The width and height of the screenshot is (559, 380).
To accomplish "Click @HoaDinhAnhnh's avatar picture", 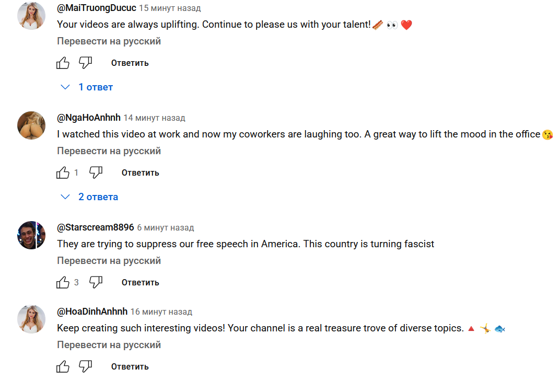I will [31, 319].
